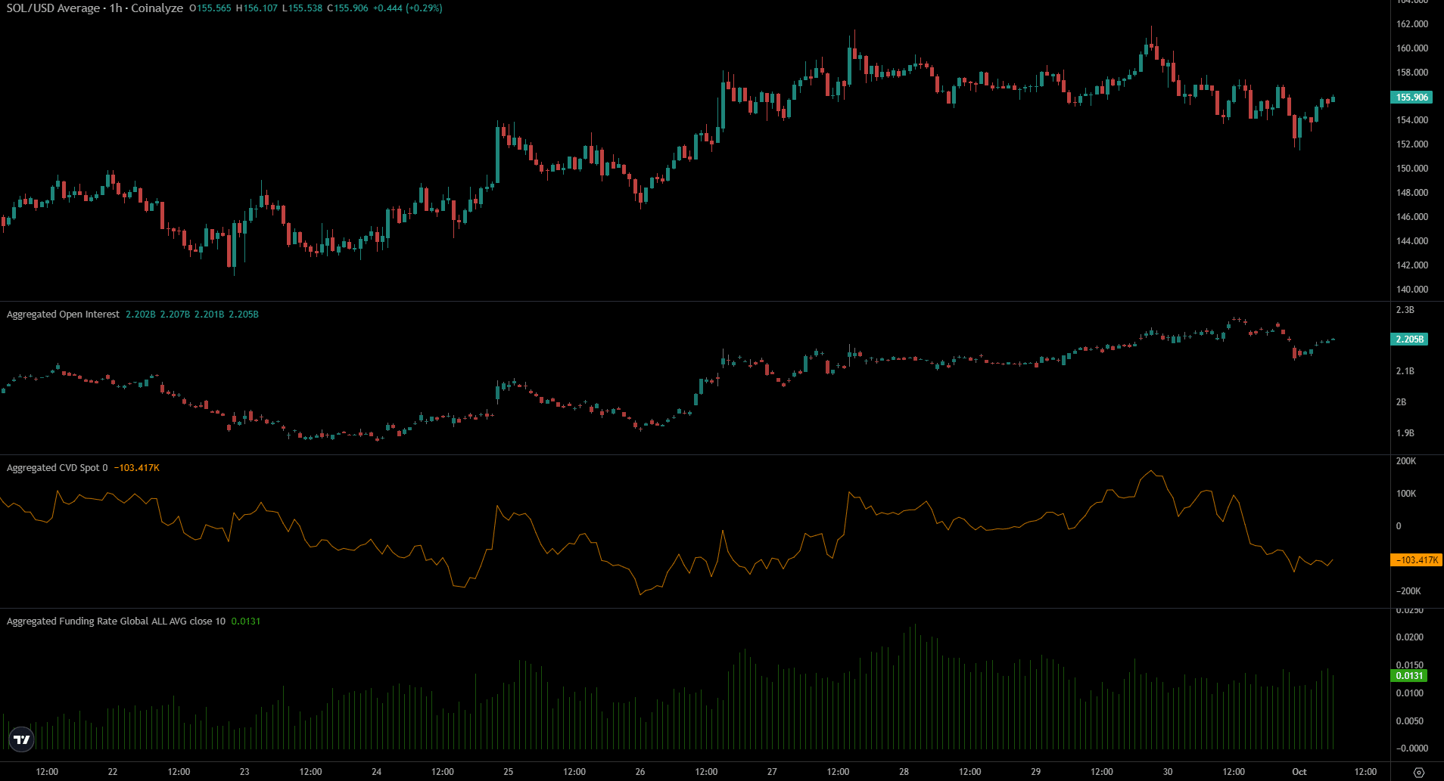Click the 100K CVD axis label
This screenshot has height=781, width=1444.
coord(1405,494)
